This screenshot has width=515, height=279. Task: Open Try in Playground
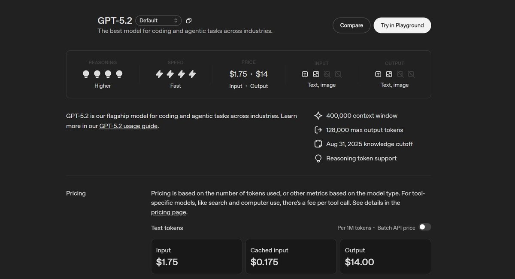[402, 25]
